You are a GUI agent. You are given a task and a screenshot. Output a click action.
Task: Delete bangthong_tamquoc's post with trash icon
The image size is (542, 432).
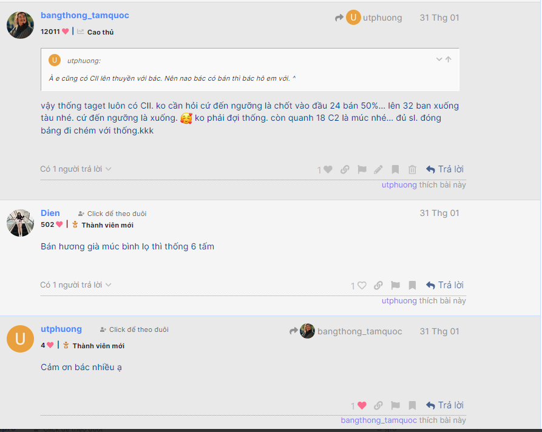(x=412, y=169)
